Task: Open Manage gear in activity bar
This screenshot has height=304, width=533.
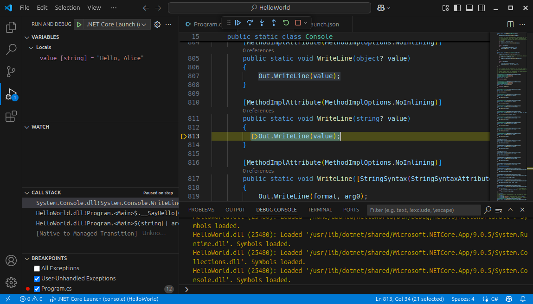Action: tap(11, 283)
